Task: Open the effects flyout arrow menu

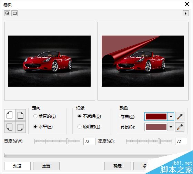Action: pyautogui.click(x=186, y=13)
